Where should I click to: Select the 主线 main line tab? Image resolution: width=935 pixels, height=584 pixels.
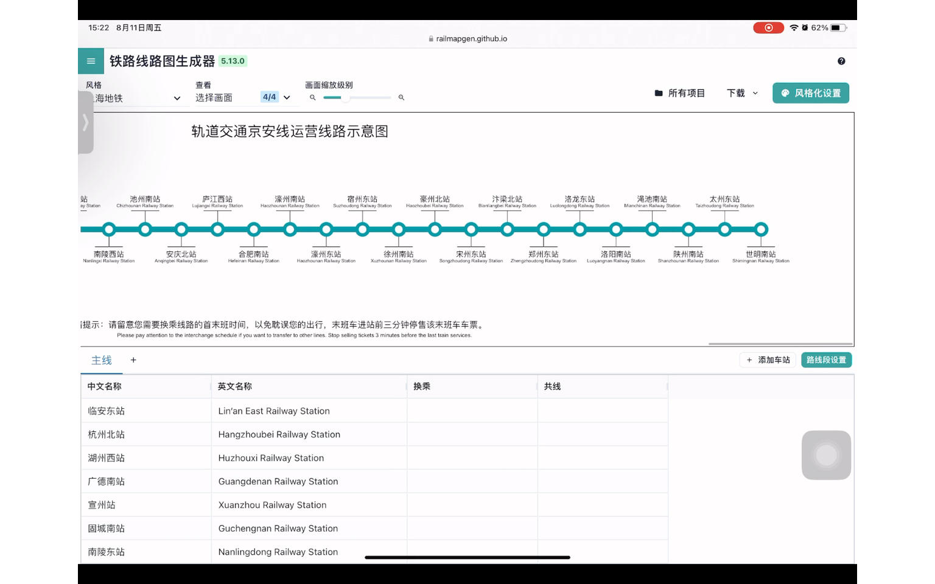102,360
